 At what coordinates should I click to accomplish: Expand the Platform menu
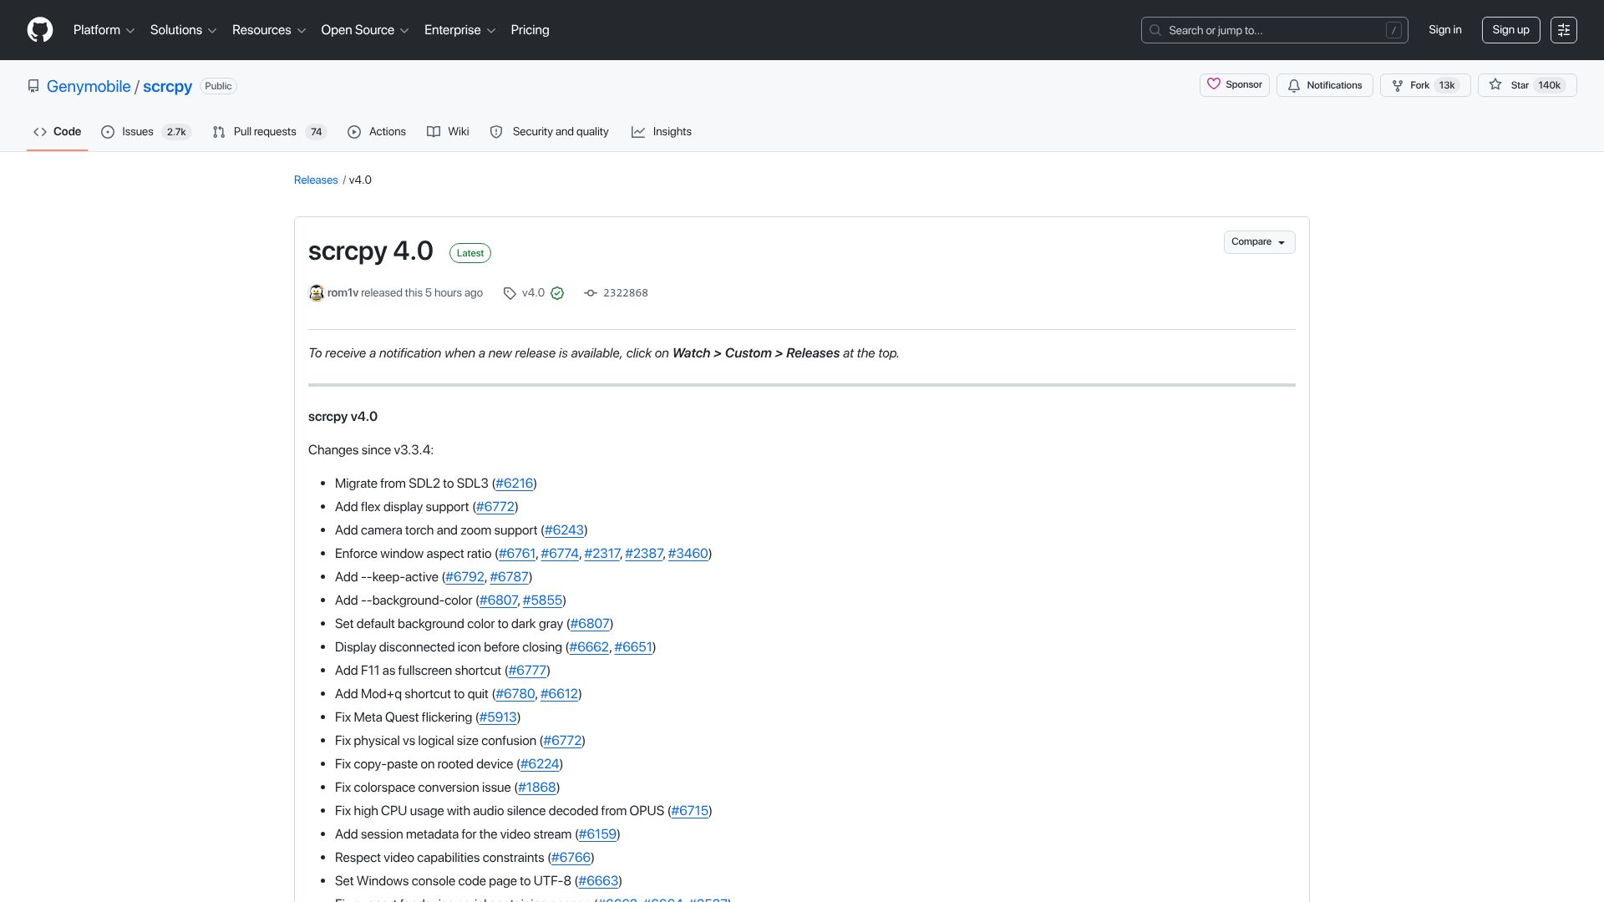pos(104,30)
